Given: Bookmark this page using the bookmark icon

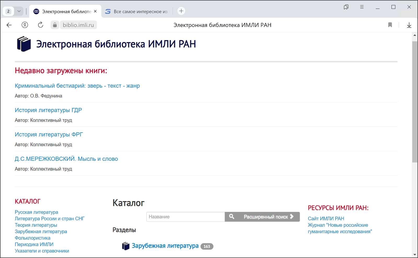Looking at the screenshot, I should tap(390, 25).
